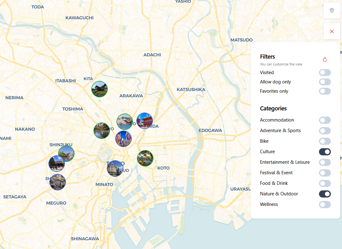Screen dimensions: 342x249
Task: Toggle on Favorites only
Action: [x=325, y=91]
